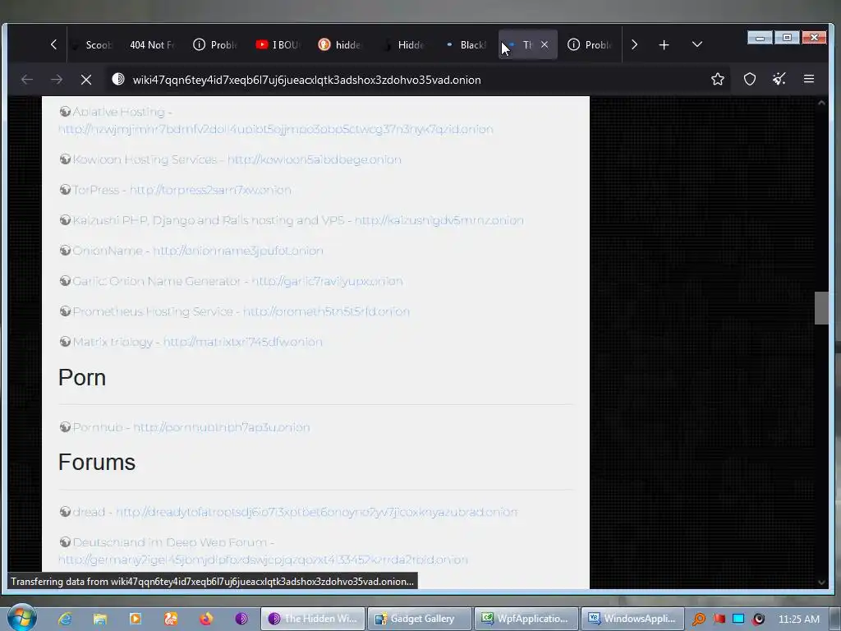Open the dread forum onion link

point(316,513)
